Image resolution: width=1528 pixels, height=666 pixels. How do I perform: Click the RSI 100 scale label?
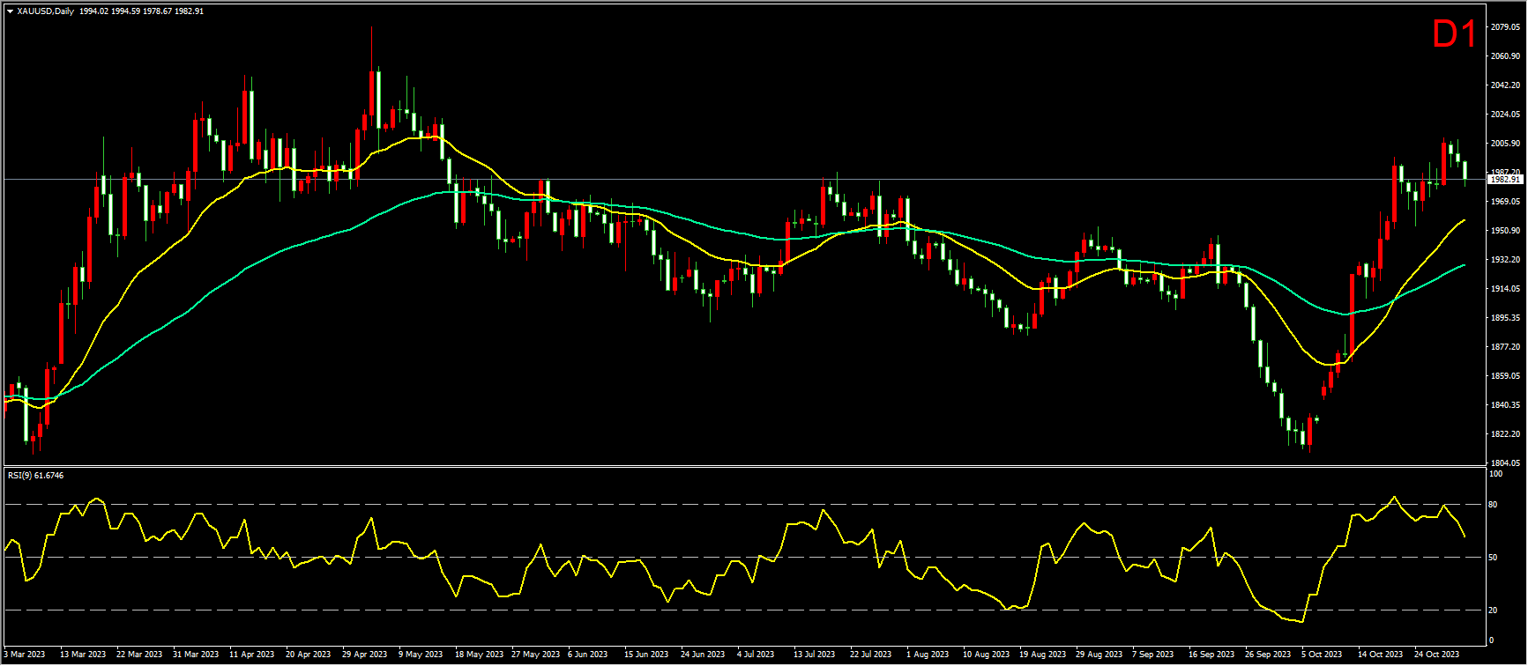tap(1495, 474)
